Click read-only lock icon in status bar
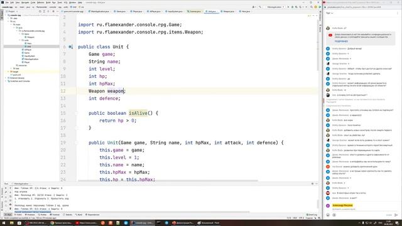The image size is (402, 226). tap(315, 218)
